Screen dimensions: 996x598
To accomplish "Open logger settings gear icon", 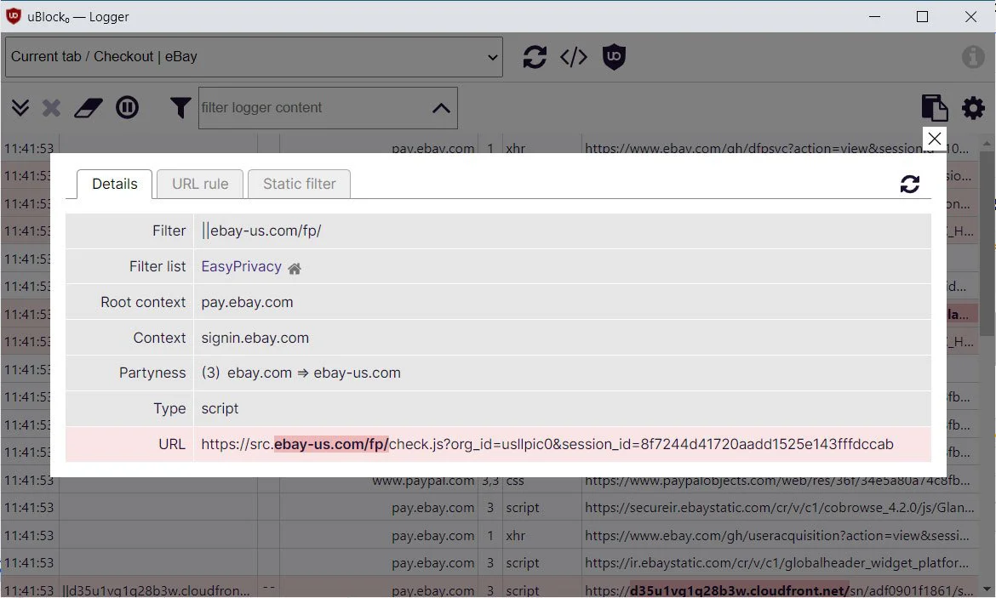I will [x=973, y=108].
